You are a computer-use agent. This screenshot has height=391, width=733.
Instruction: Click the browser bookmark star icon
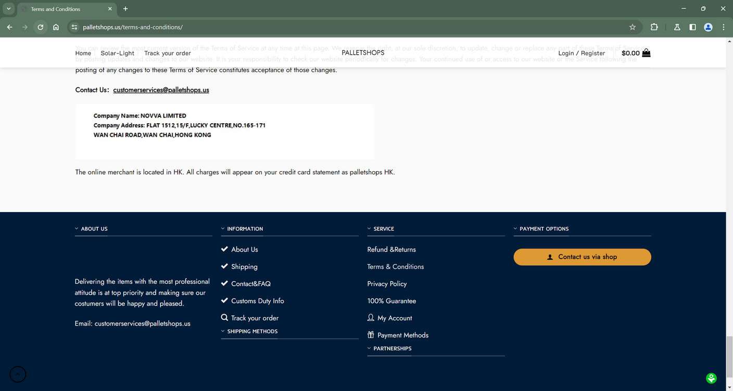(x=631, y=27)
